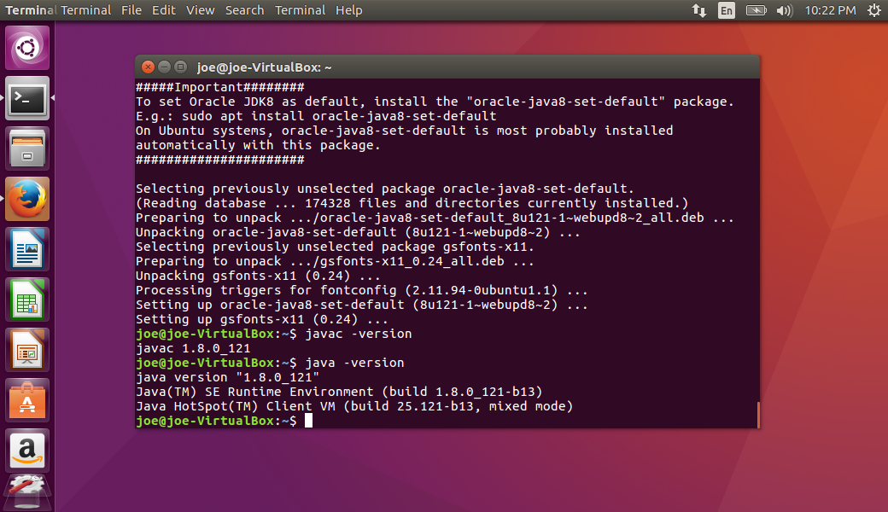Open LibreOffice Calc spreadsheet icon
Image resolution: width=888 pixels, height=512 pixels.
point(27,300)
